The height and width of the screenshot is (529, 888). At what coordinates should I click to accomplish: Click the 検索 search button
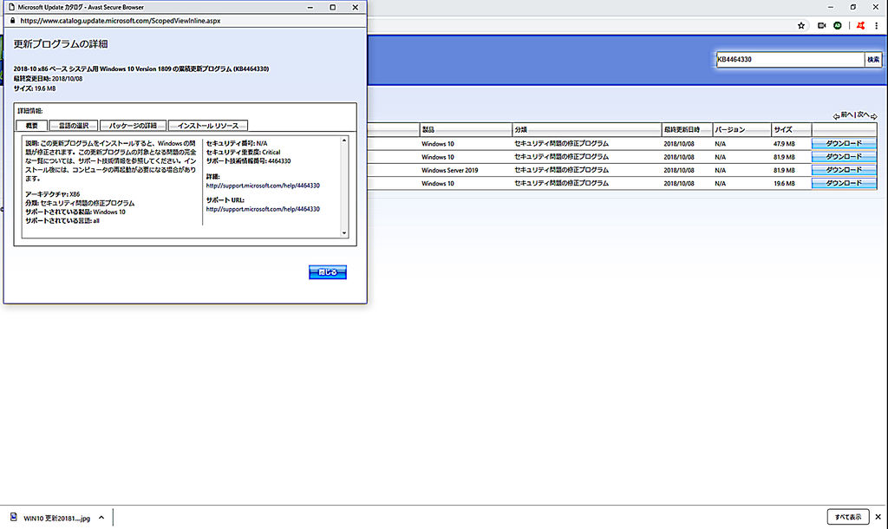(873, 60)
